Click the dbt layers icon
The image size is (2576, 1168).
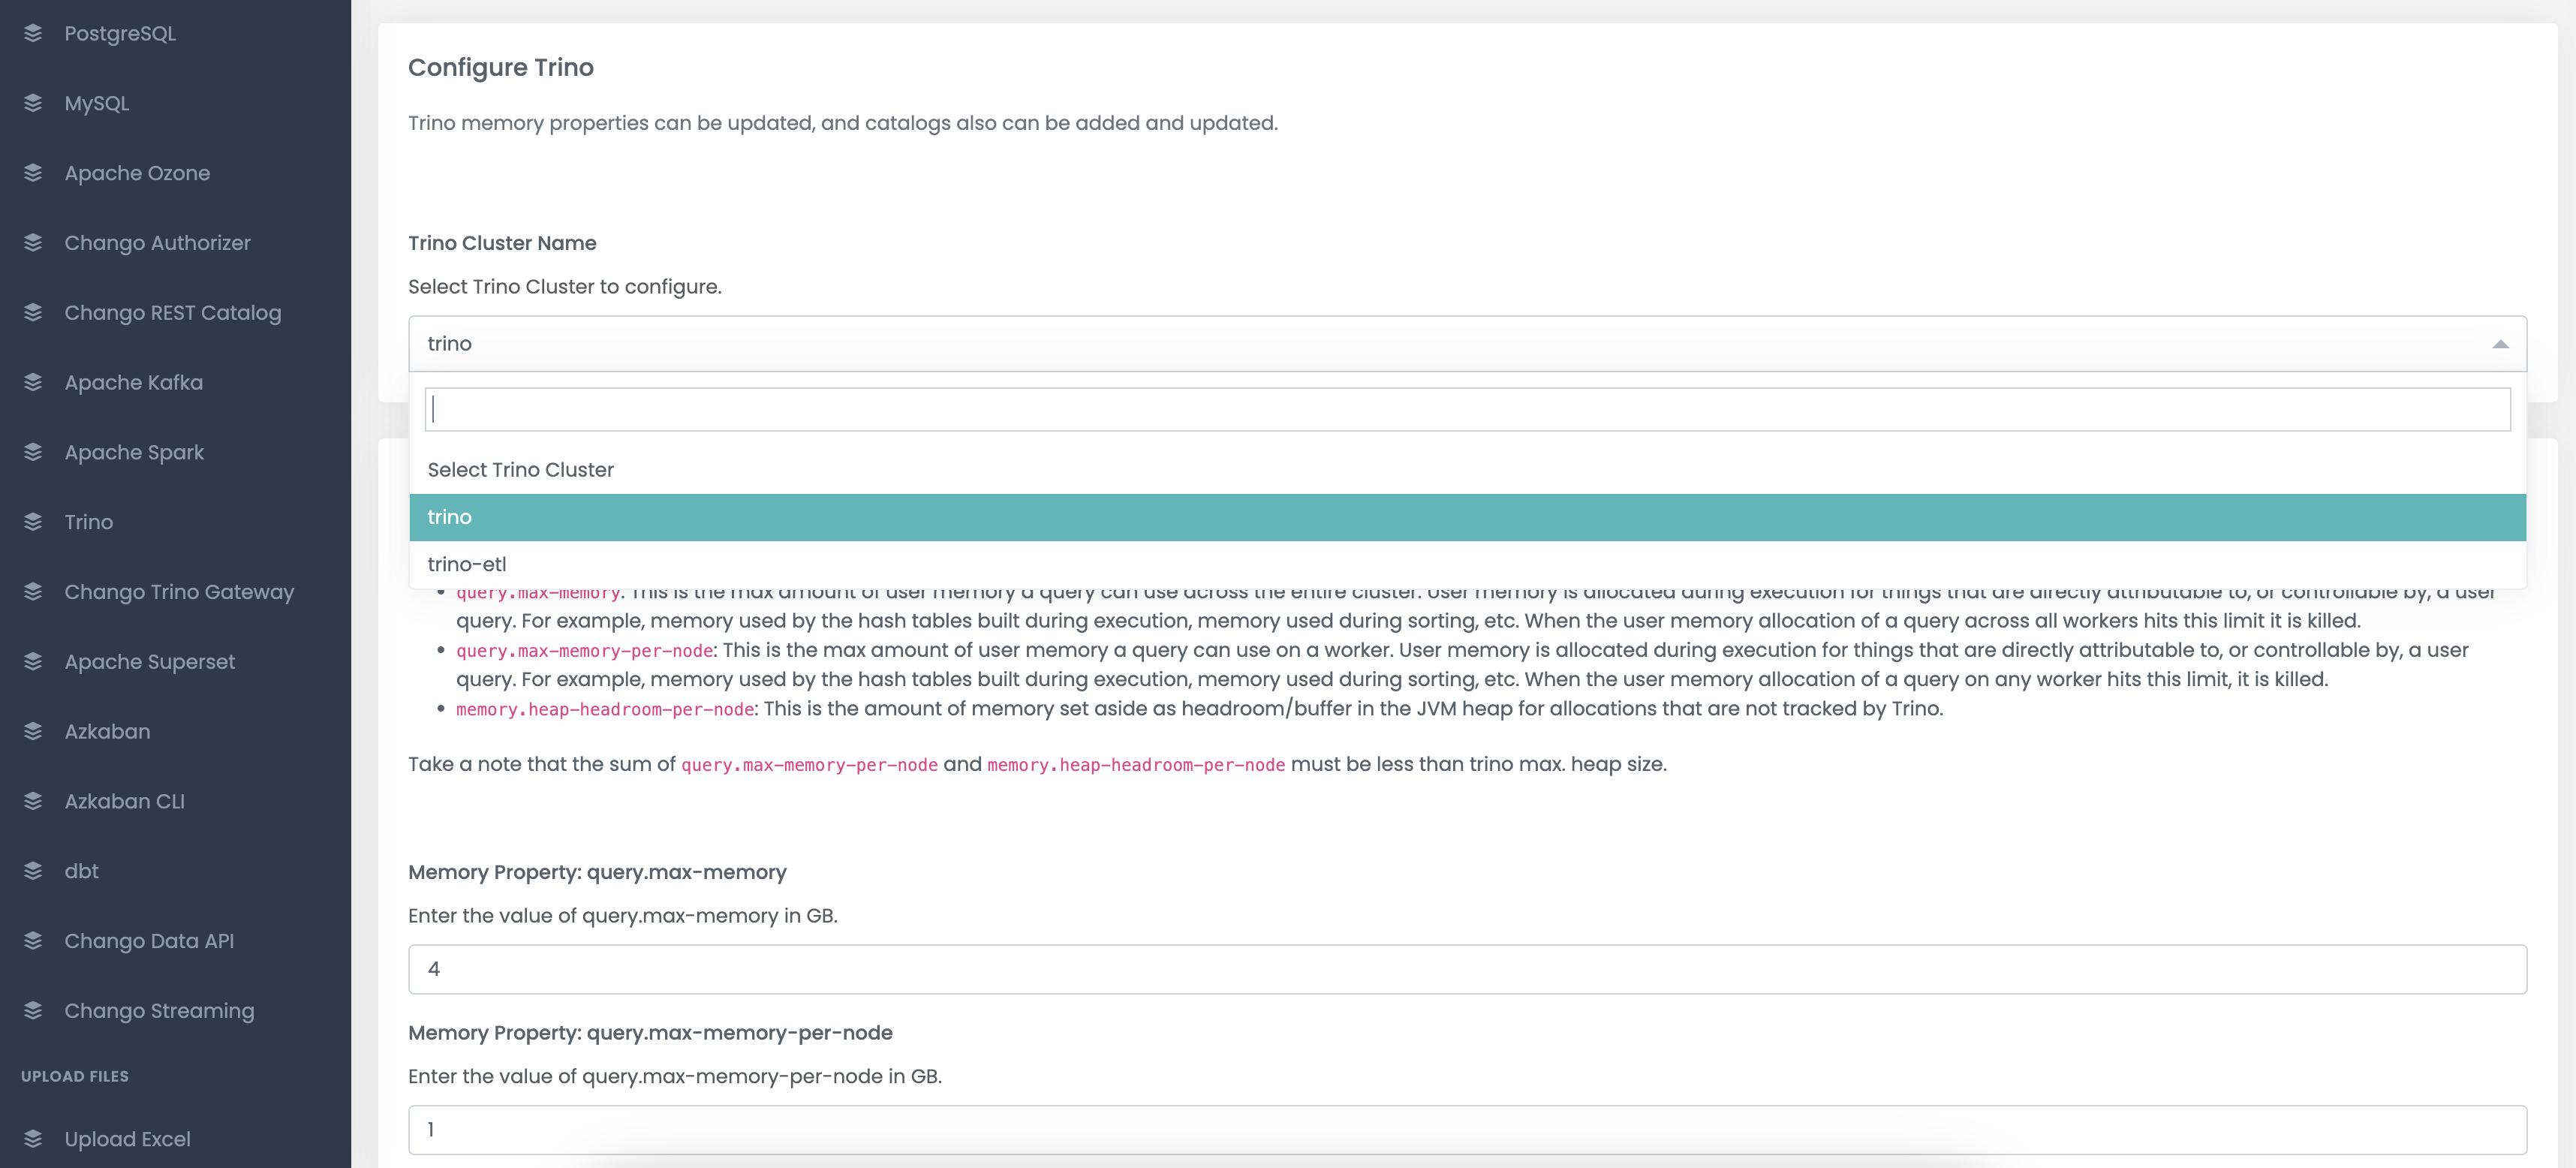click(33, 871)
